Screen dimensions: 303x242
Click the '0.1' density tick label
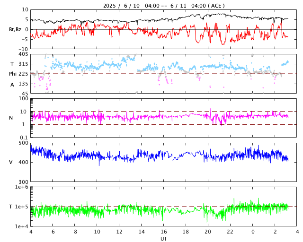(x=24, y=138)
